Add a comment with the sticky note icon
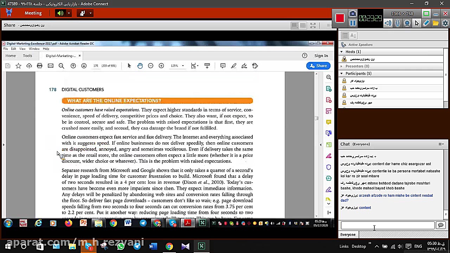 pyautogui.click(x=223, y=66)
